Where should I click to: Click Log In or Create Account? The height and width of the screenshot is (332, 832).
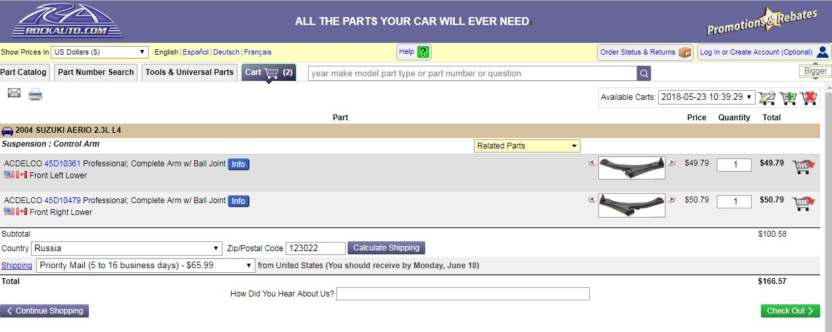[x=764, y=52]
